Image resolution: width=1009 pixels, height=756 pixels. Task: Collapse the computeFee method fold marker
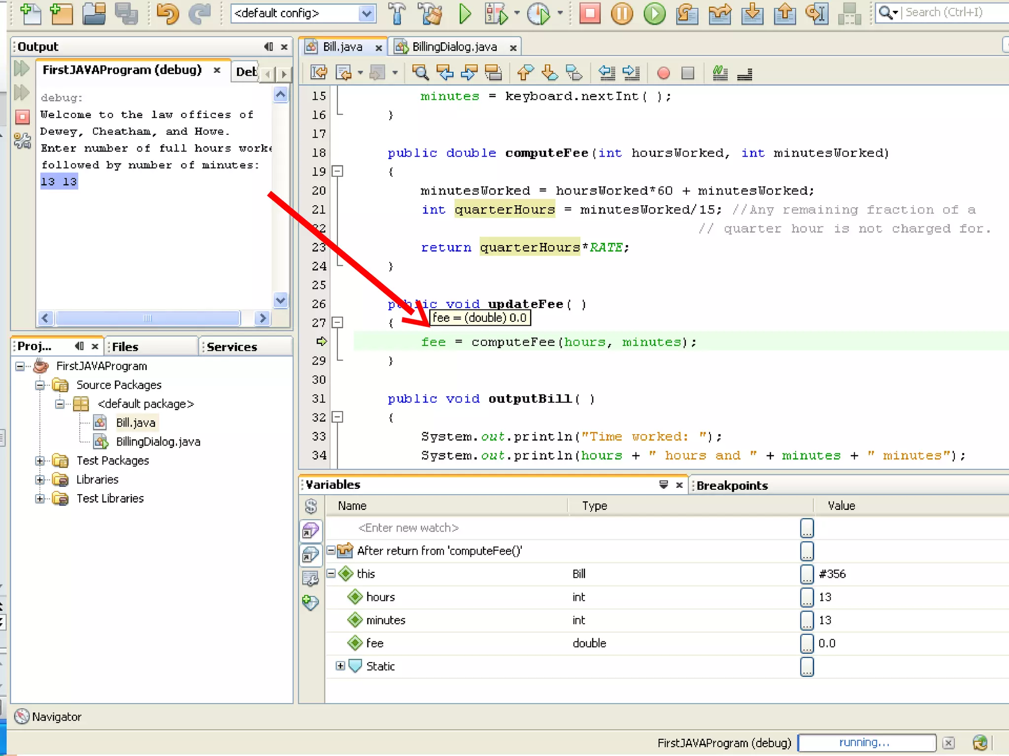pos(337,171)
